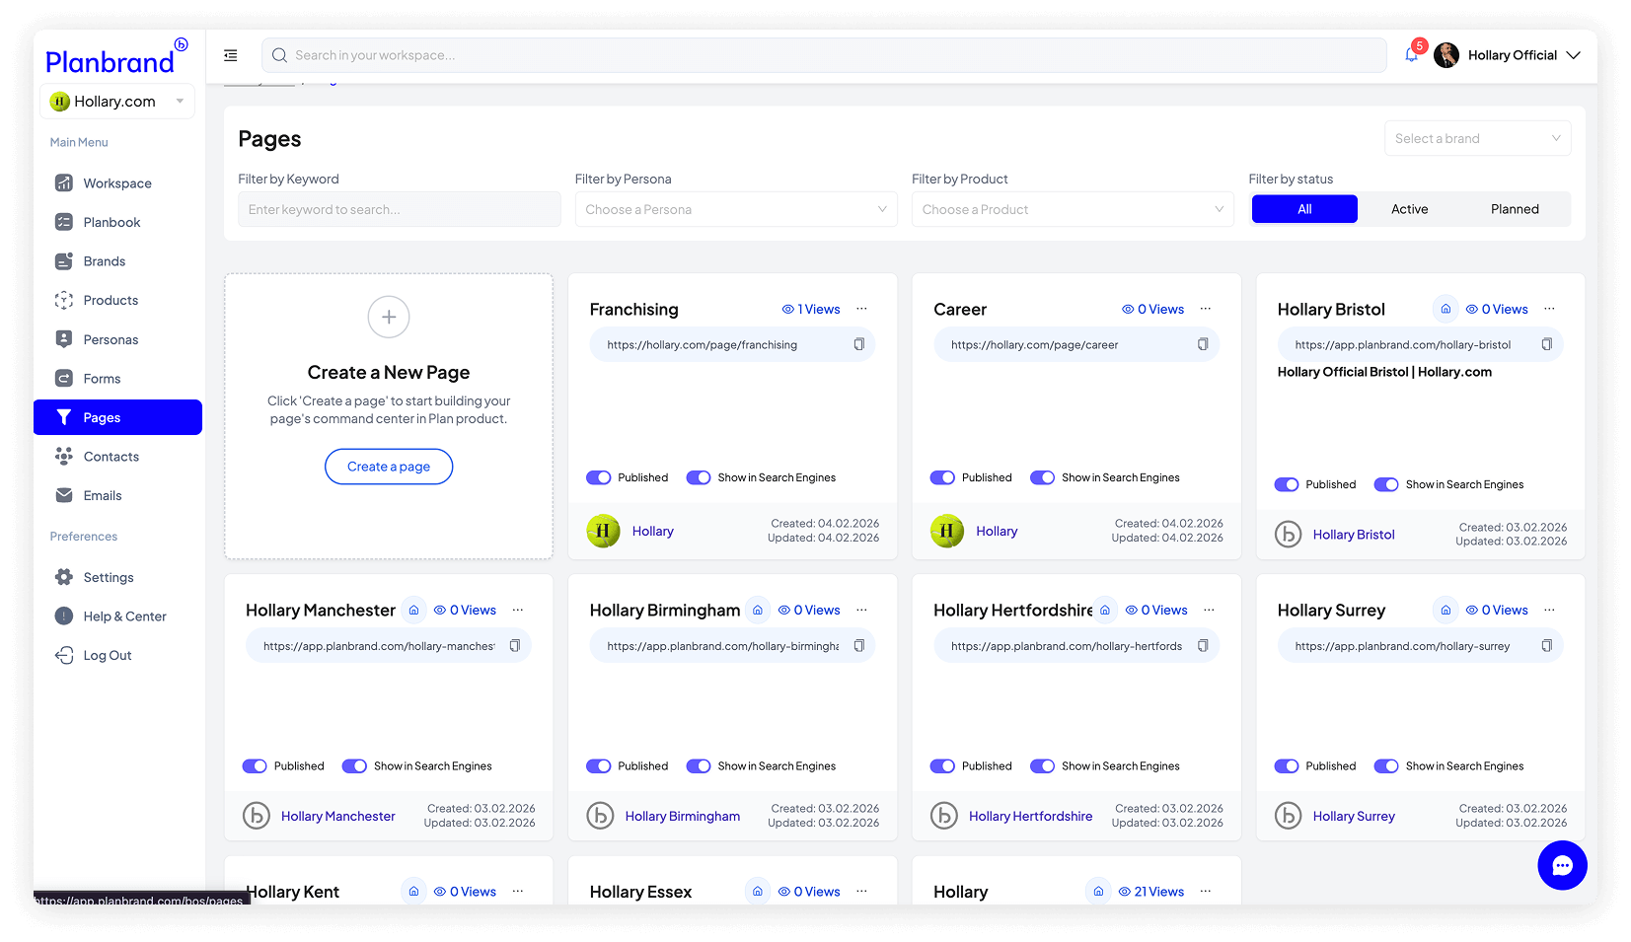Copy the Franchising page URL
Screen dimensions: 1631x942
[858, 344]
